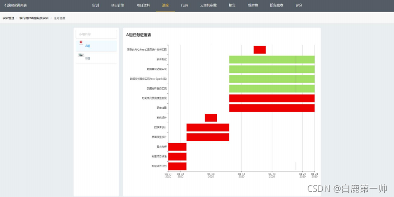Click the 系统设计 axis label
This screenshot has width=394, height=197.
click(x=161, y=118)
